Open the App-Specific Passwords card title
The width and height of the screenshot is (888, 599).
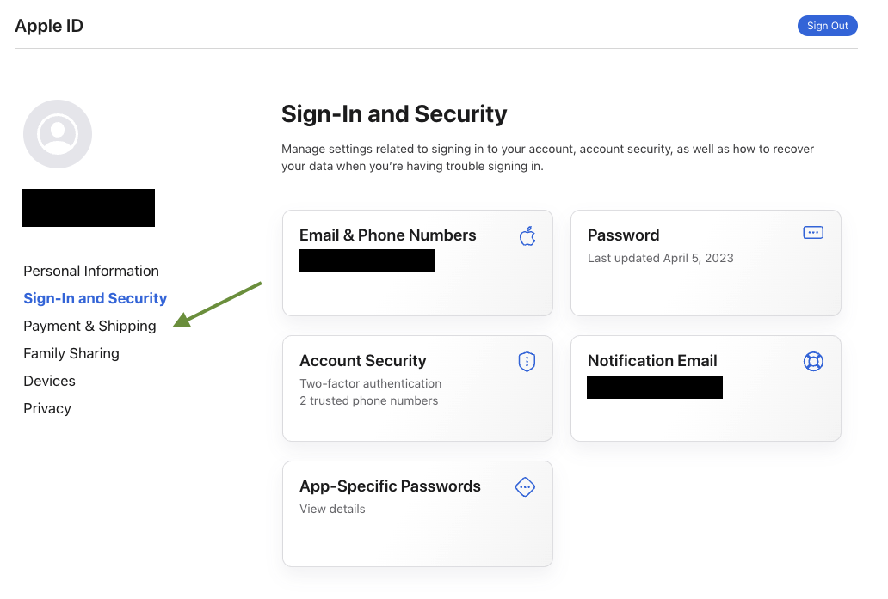pyautogui.click(x=390, y=486)
